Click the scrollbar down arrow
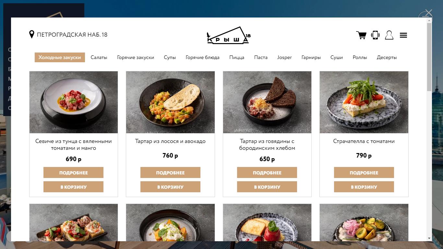 [429, 238]
